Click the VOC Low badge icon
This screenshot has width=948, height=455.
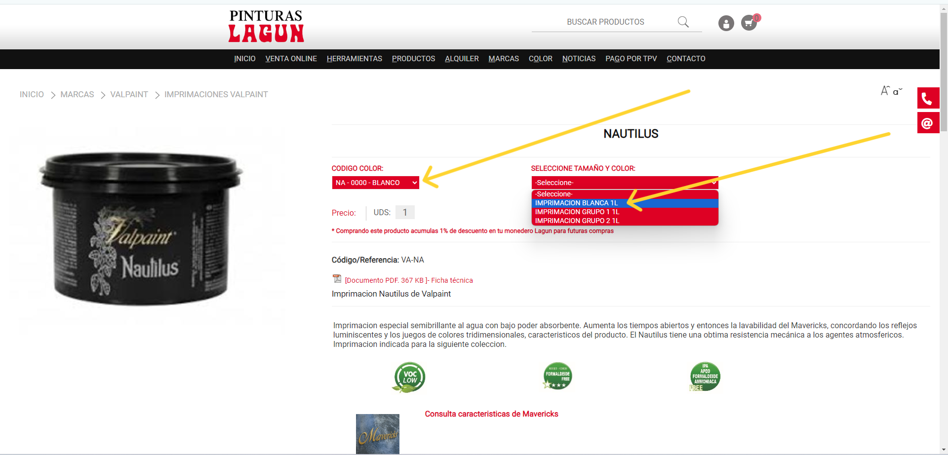tap(409, 378)
